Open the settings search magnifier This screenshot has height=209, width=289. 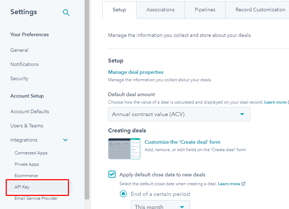pyautogui.click(x=66, y=12)
